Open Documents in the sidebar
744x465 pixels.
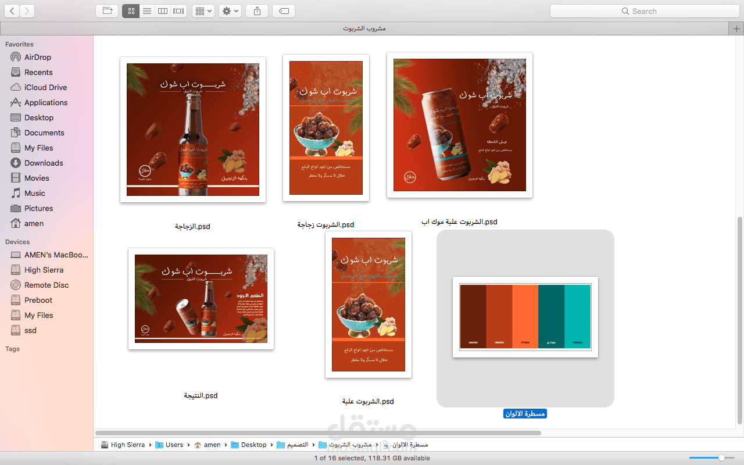point(44,133)
